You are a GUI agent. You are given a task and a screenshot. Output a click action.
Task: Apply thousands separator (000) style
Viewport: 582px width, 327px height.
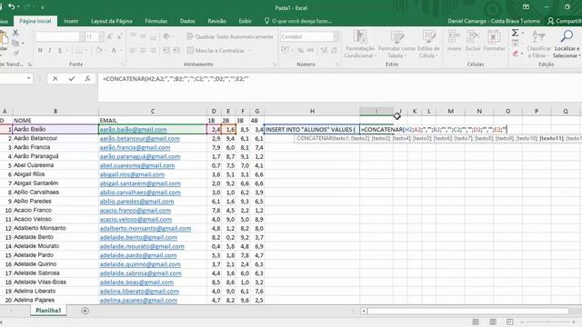[310, 50]
